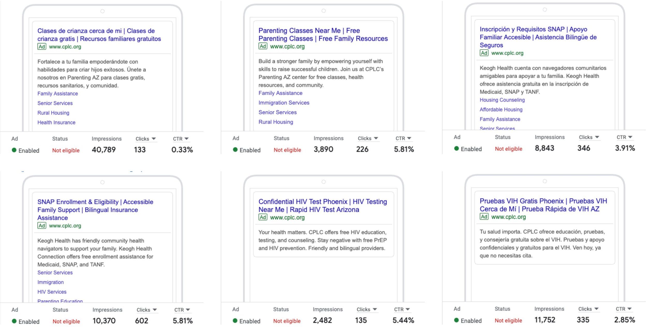Open Clicks dropdown under Clases de crianza ad
Screen dimensions: 647x332
(146, 139)
